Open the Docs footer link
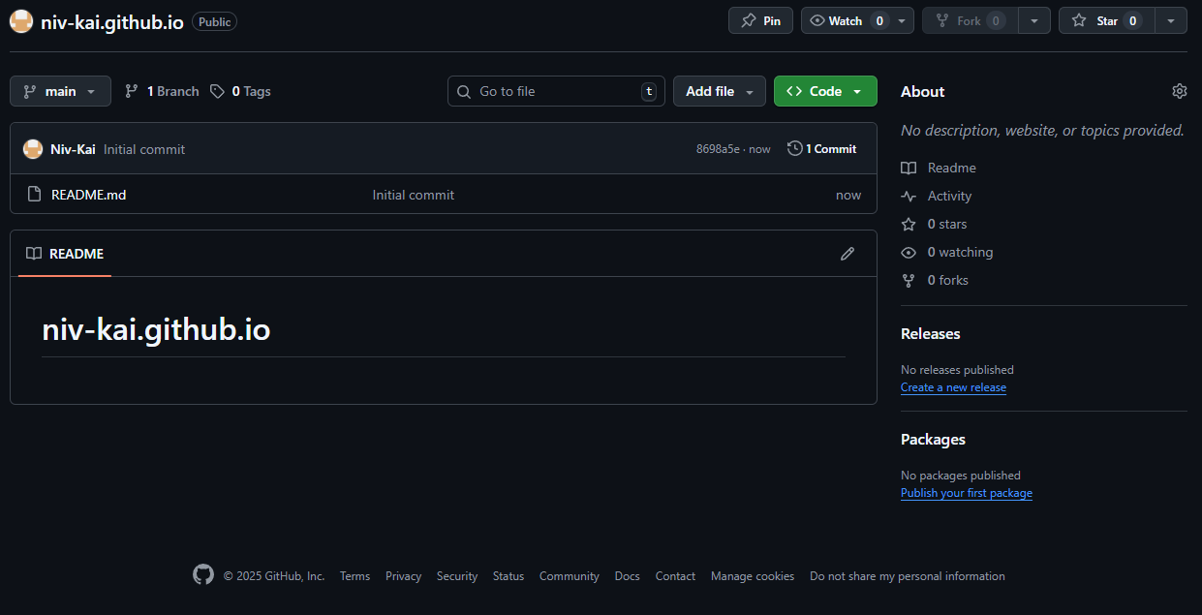The image size is (1202, 615). (x=628, y=576)
